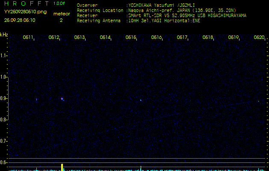Click the meteor echo just after 0515
Viewport: 269px width, 171px height.
pos(141,100)
